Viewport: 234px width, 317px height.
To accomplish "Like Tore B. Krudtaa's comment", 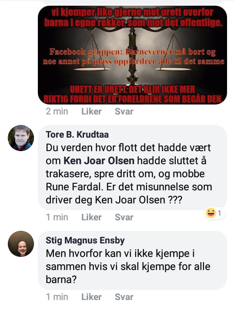I will (x=91, y=217).
